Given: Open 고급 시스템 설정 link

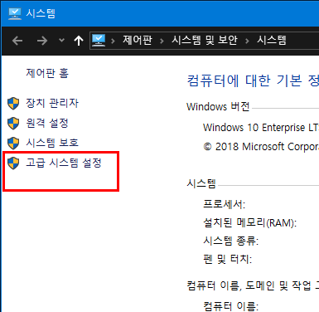Looking at the screenshot, I should [x=64, y=163].
